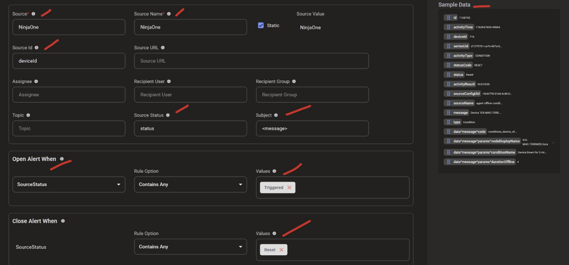Screen dimensions: 569x265
Task: Open the SourceStatus dropdown under Open Alert
Action: click(69, 184)
